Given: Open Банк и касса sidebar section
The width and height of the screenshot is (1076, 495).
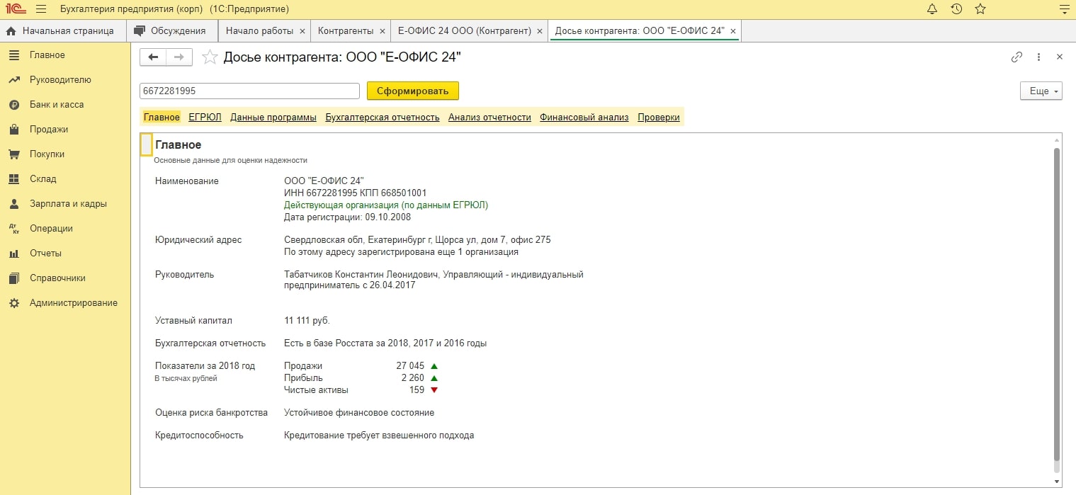Looking at the screenshot, I should click(x=57, y=105).
